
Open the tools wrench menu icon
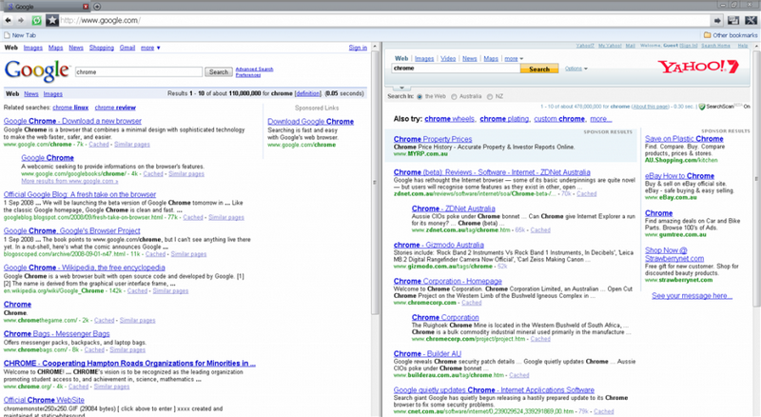[751, 20]
